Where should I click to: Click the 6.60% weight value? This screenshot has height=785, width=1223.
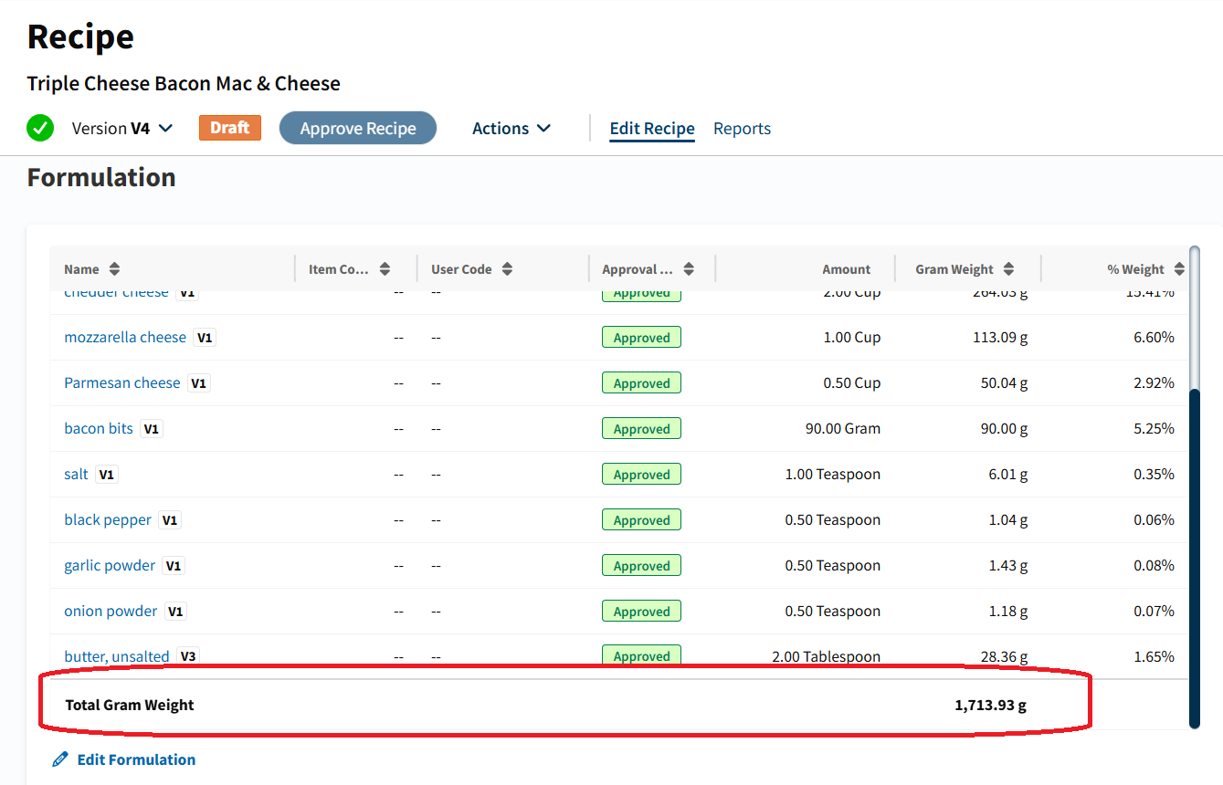point(1154,337)
